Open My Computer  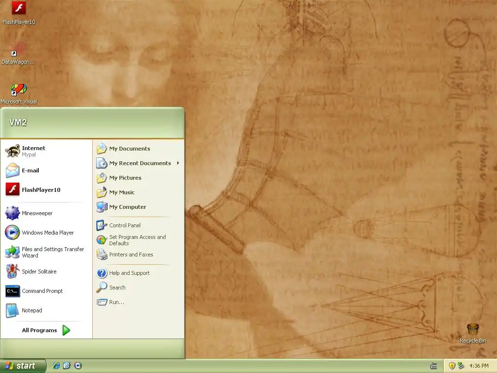pos(138,207)
